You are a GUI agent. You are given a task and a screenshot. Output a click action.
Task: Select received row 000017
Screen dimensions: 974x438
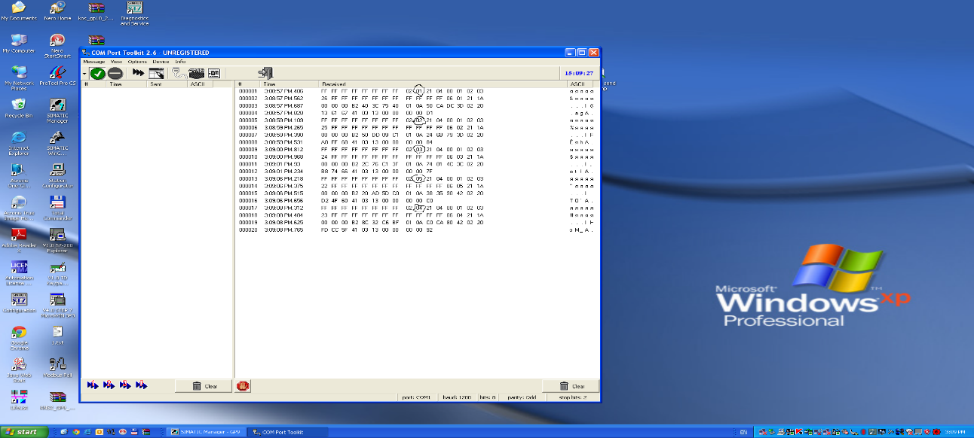point(416,208)
